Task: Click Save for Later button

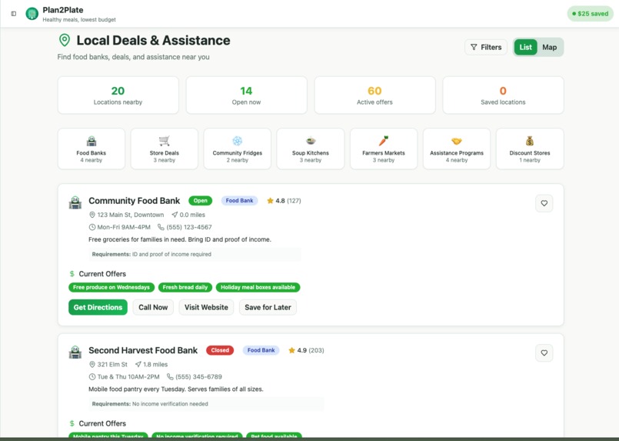Action: (x=268, y=307)
